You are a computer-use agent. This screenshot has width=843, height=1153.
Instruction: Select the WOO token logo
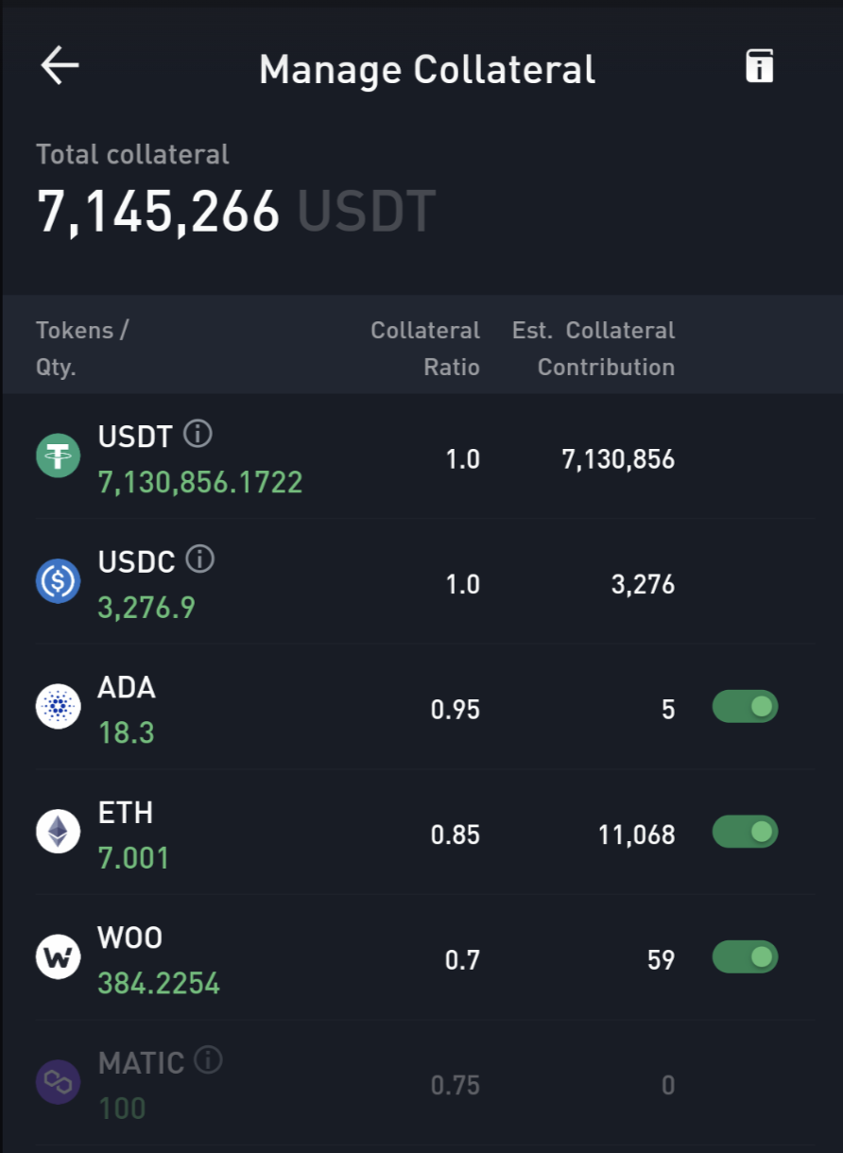58,957
